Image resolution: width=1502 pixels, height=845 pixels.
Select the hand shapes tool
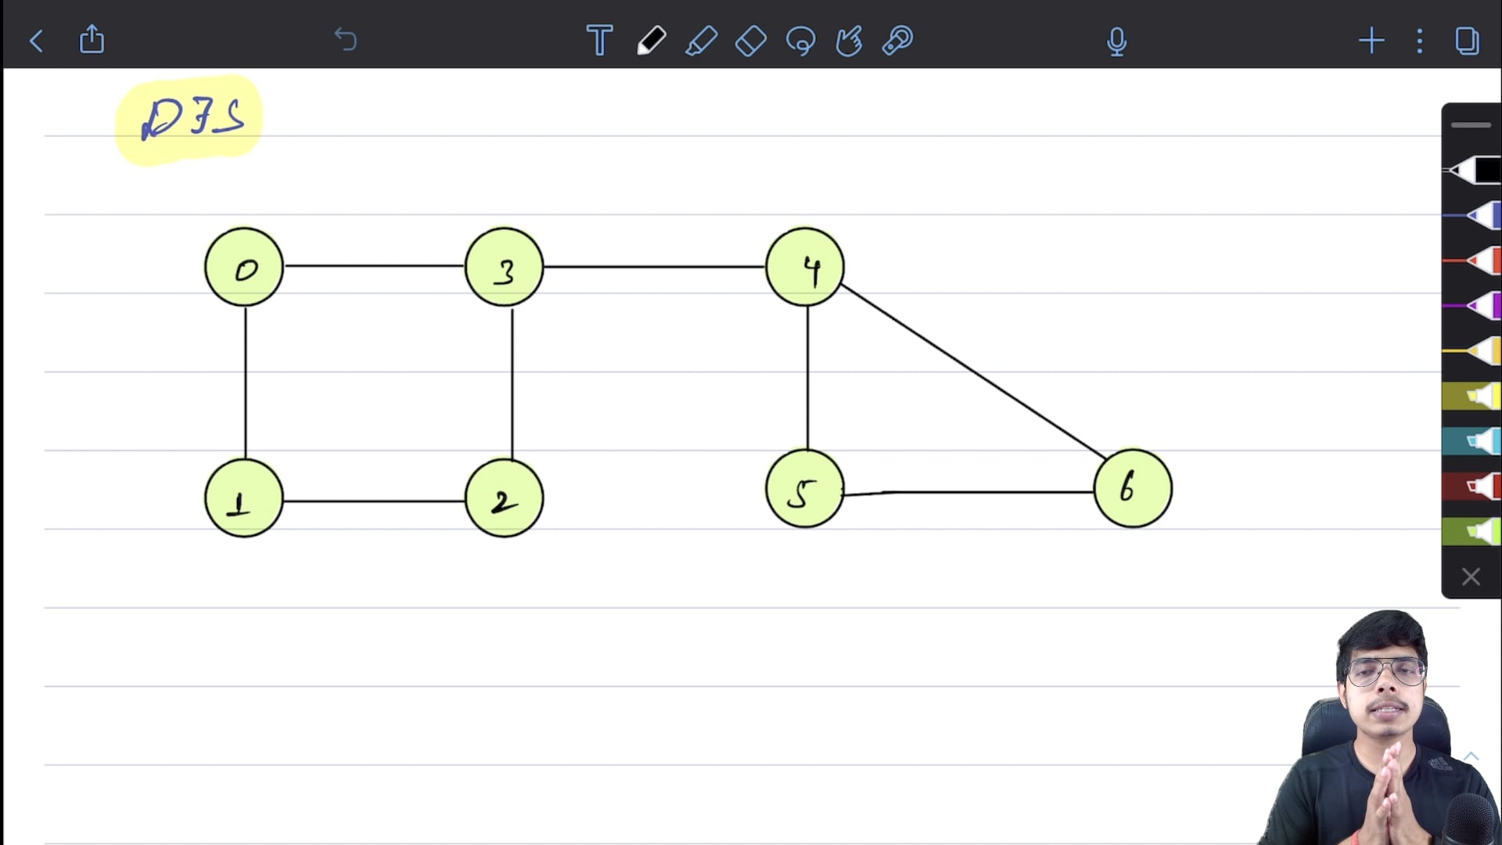[849, 41]
